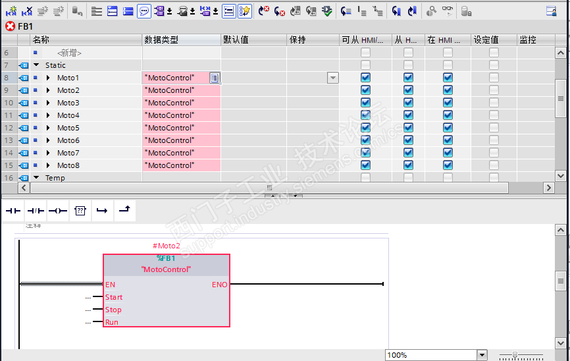
Task: Click the Stop input placeholder dots
Action: (x=88, y=310)
